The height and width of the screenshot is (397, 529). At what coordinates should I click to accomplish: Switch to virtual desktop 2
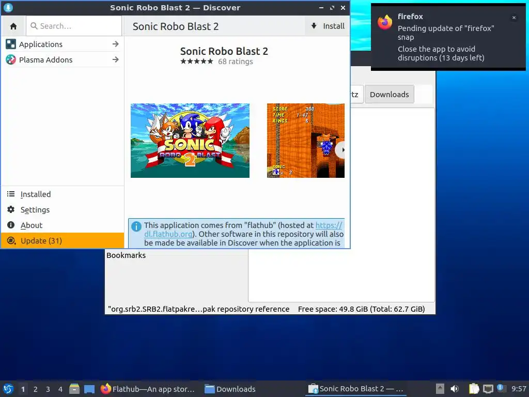36,389
